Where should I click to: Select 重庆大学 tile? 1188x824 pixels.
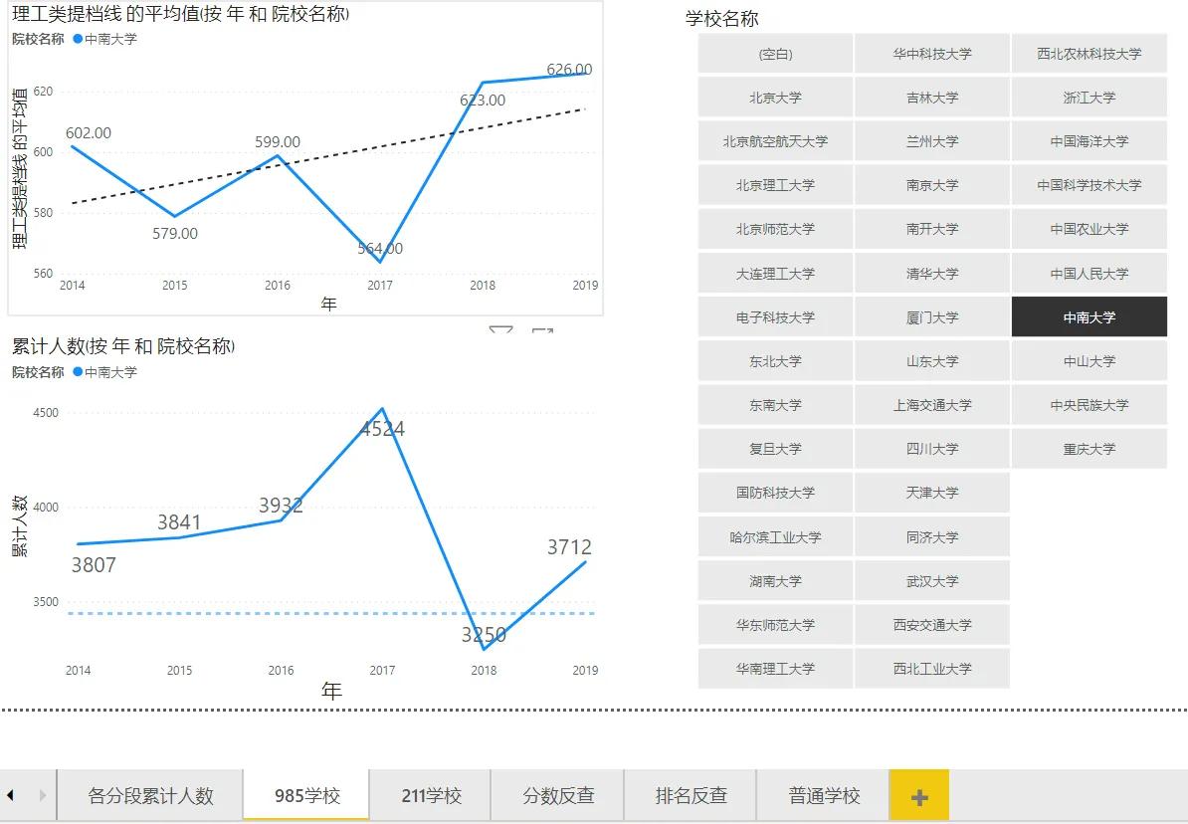(1089, 450)
